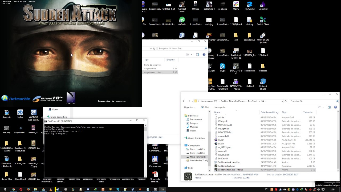Image resolution: width=341 pixels, height=192 pixels.
Task: Open AirDroid desktop icon
Action: pos(182,21)
